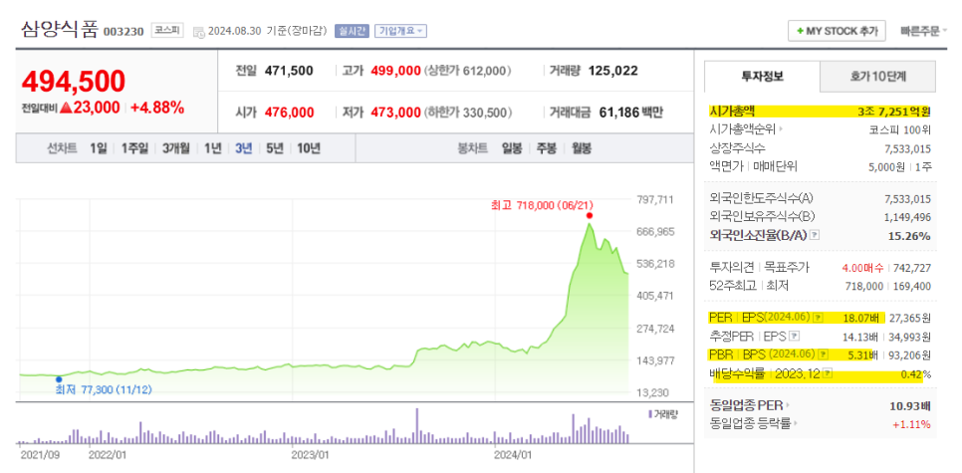The image size is (962, 473).
Task: Click the help icon next to 배당수익률 2023.12
Action: [828, 373]
